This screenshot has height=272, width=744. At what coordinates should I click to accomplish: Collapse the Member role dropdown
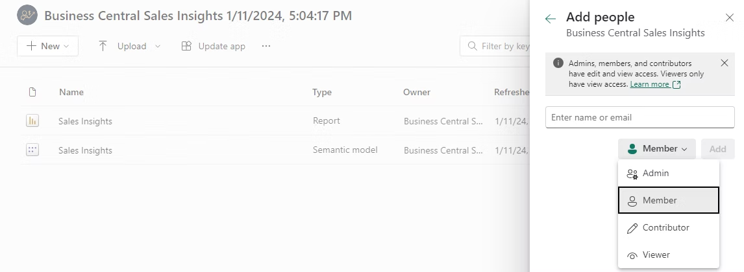pos(656,149)
